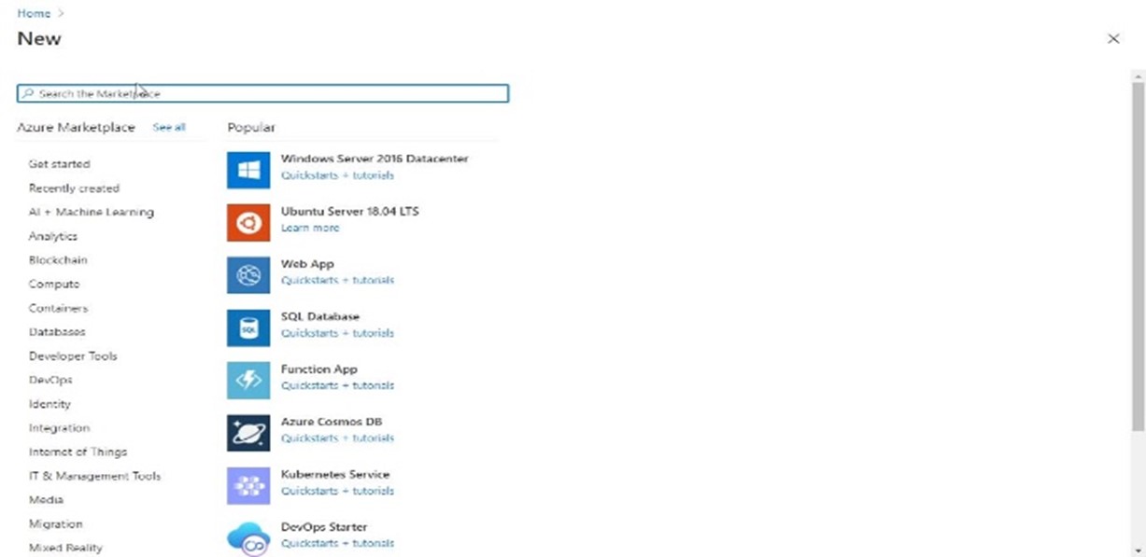Open the See all marketplace link

[169, 127]
